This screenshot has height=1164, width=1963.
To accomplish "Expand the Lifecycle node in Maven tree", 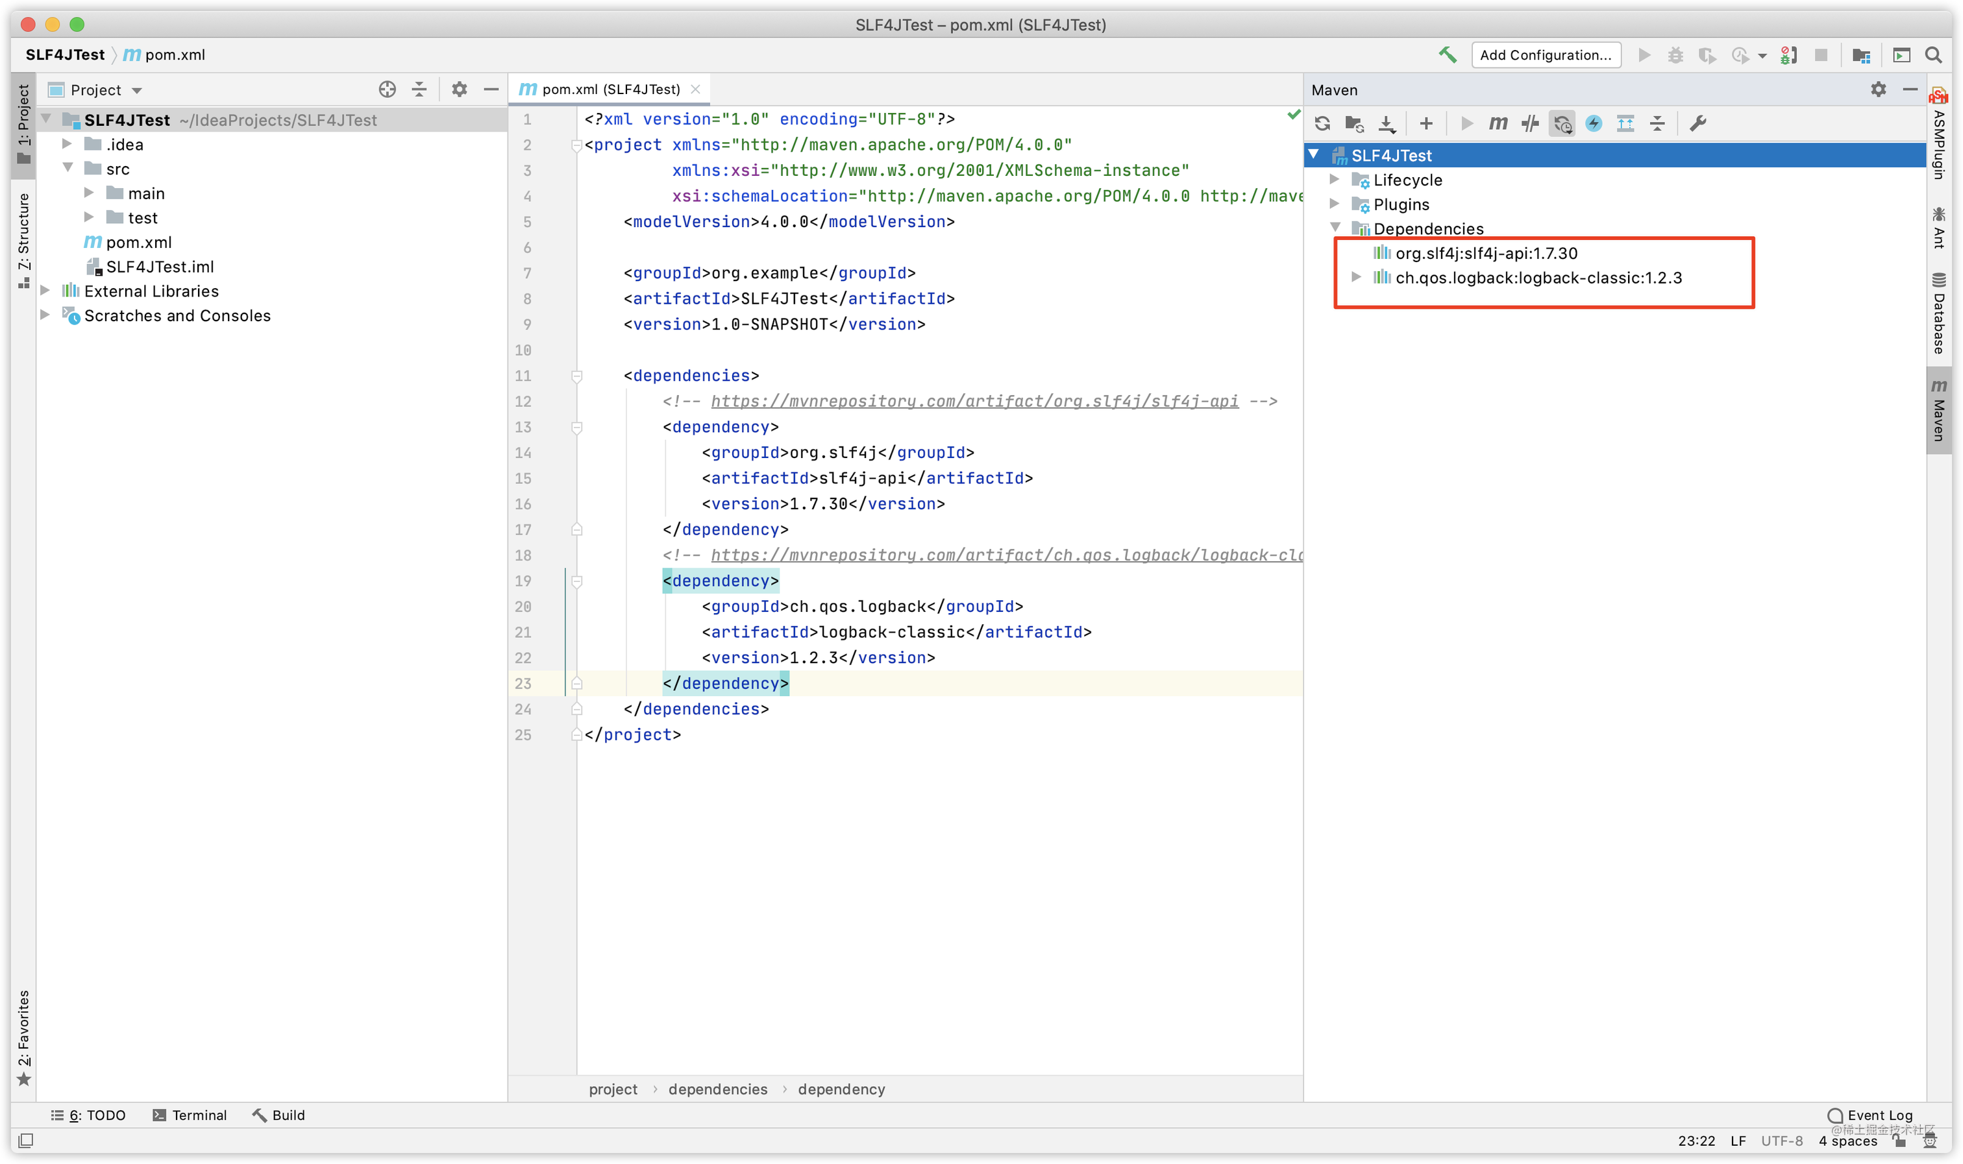I will [1336, 180].
